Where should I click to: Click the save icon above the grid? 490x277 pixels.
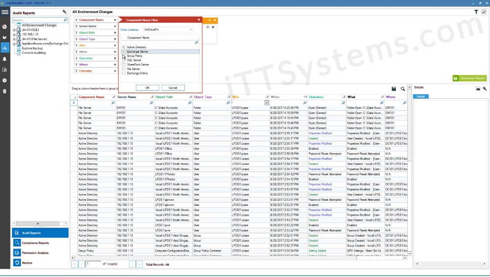click(x=394, y=89)
